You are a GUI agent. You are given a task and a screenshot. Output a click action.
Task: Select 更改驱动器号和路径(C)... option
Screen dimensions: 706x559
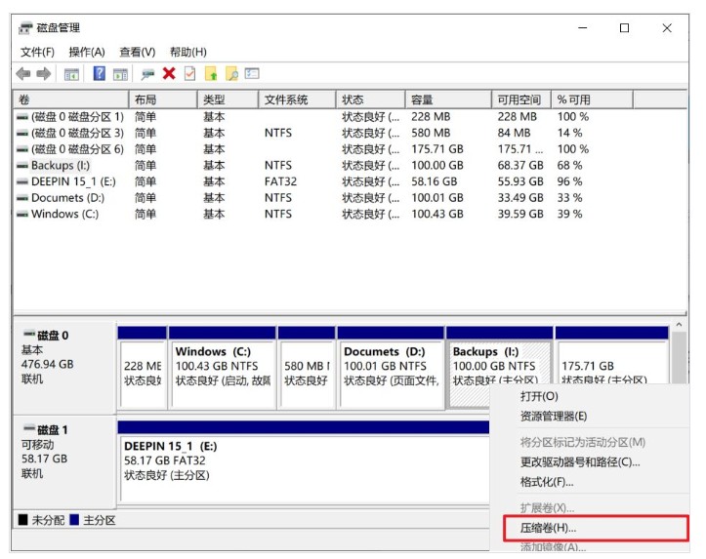tap(580, 461)
